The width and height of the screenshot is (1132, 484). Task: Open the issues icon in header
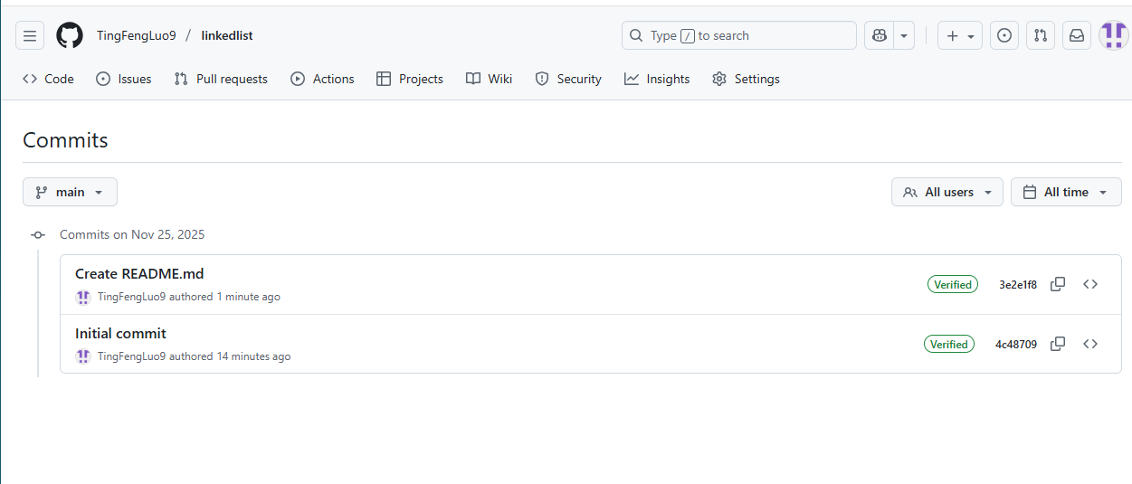click(1004, 36)
